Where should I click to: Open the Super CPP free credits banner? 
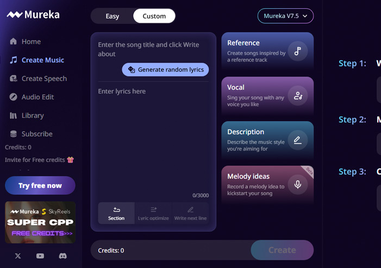(x=40, y=222)
